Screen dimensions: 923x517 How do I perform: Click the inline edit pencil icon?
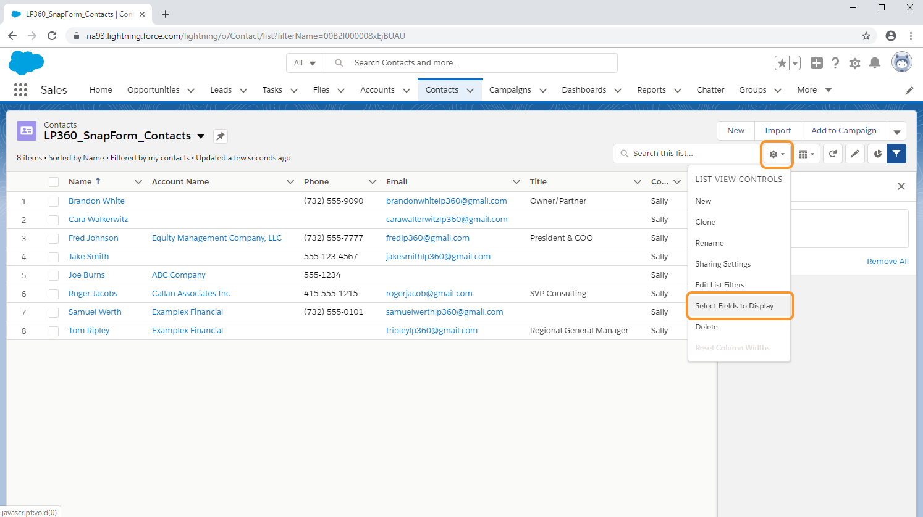click(x=855, y=154)
